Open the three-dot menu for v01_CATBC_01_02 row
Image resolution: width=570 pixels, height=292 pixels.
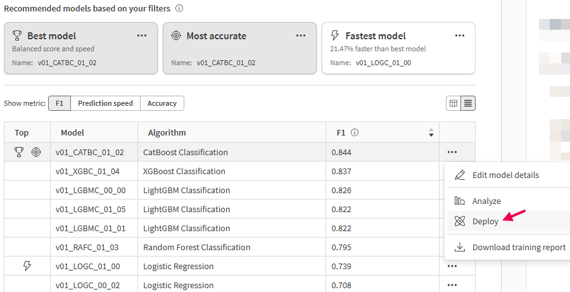point(452,152)
